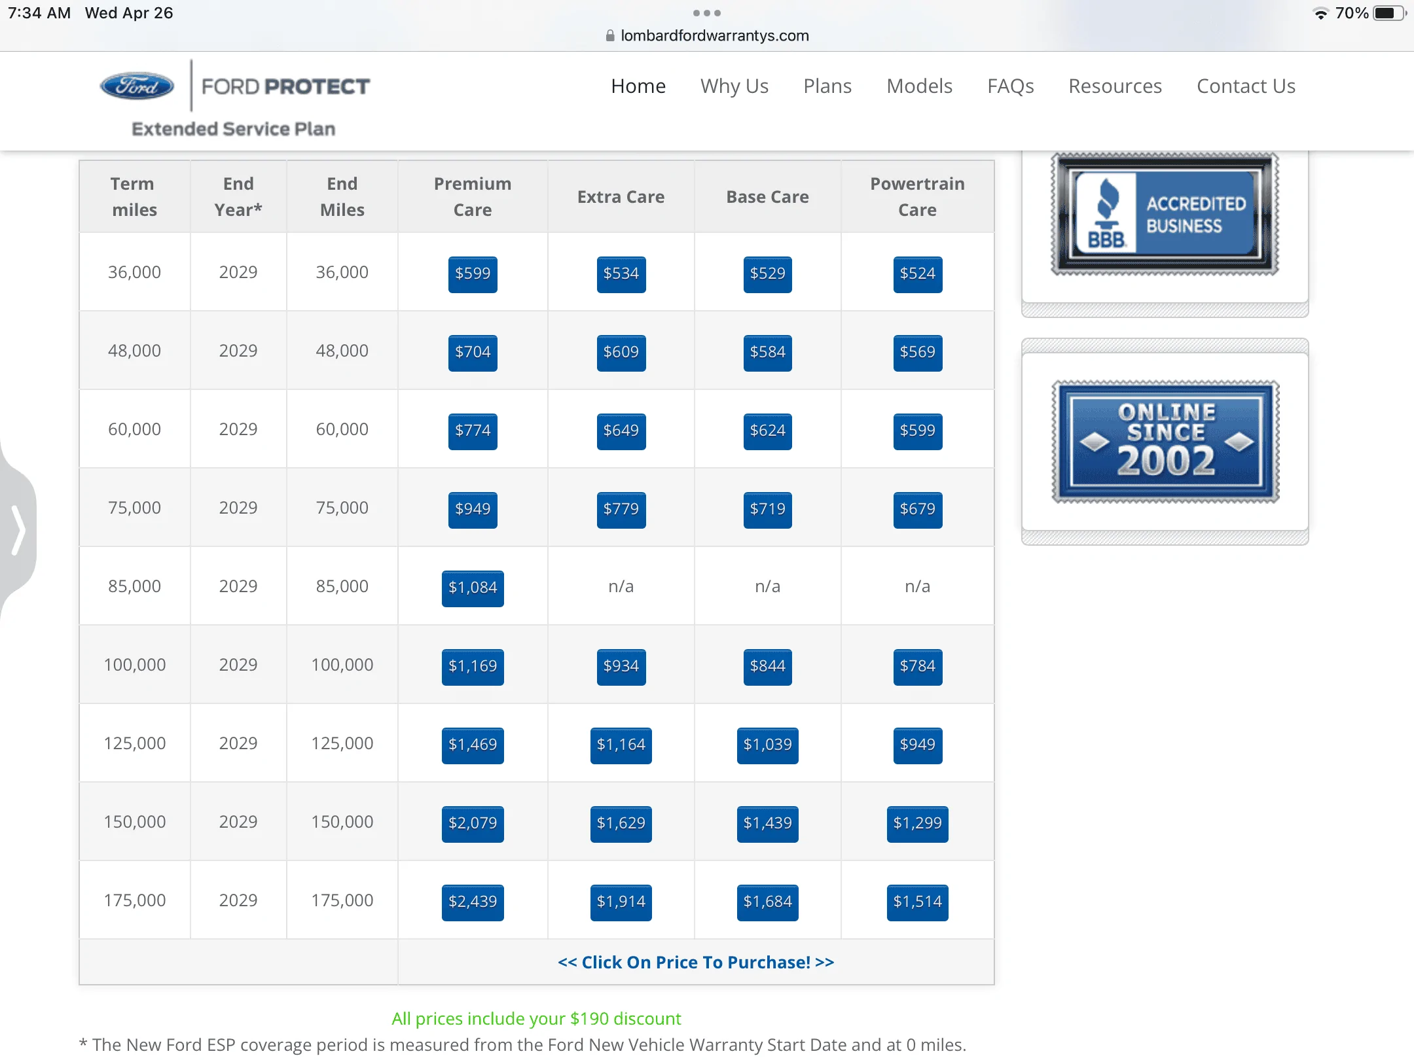Purchase the $844 Base Care plan

coord(767,666)
